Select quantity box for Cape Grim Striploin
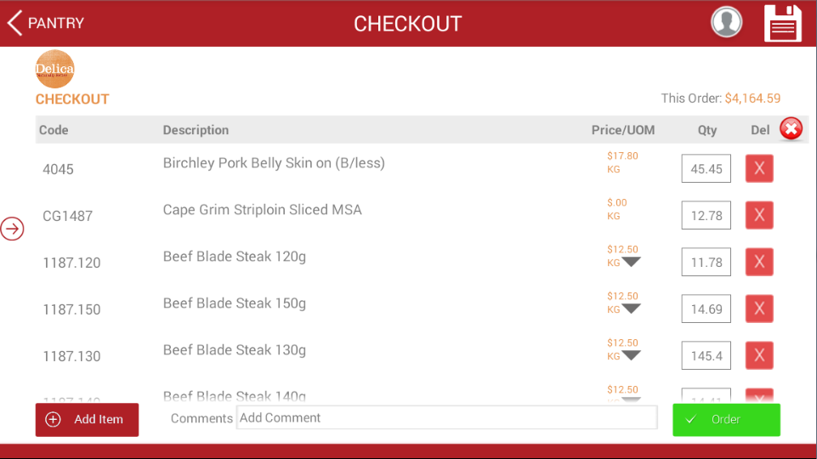 pyautogui.click(x=706, y=215)
